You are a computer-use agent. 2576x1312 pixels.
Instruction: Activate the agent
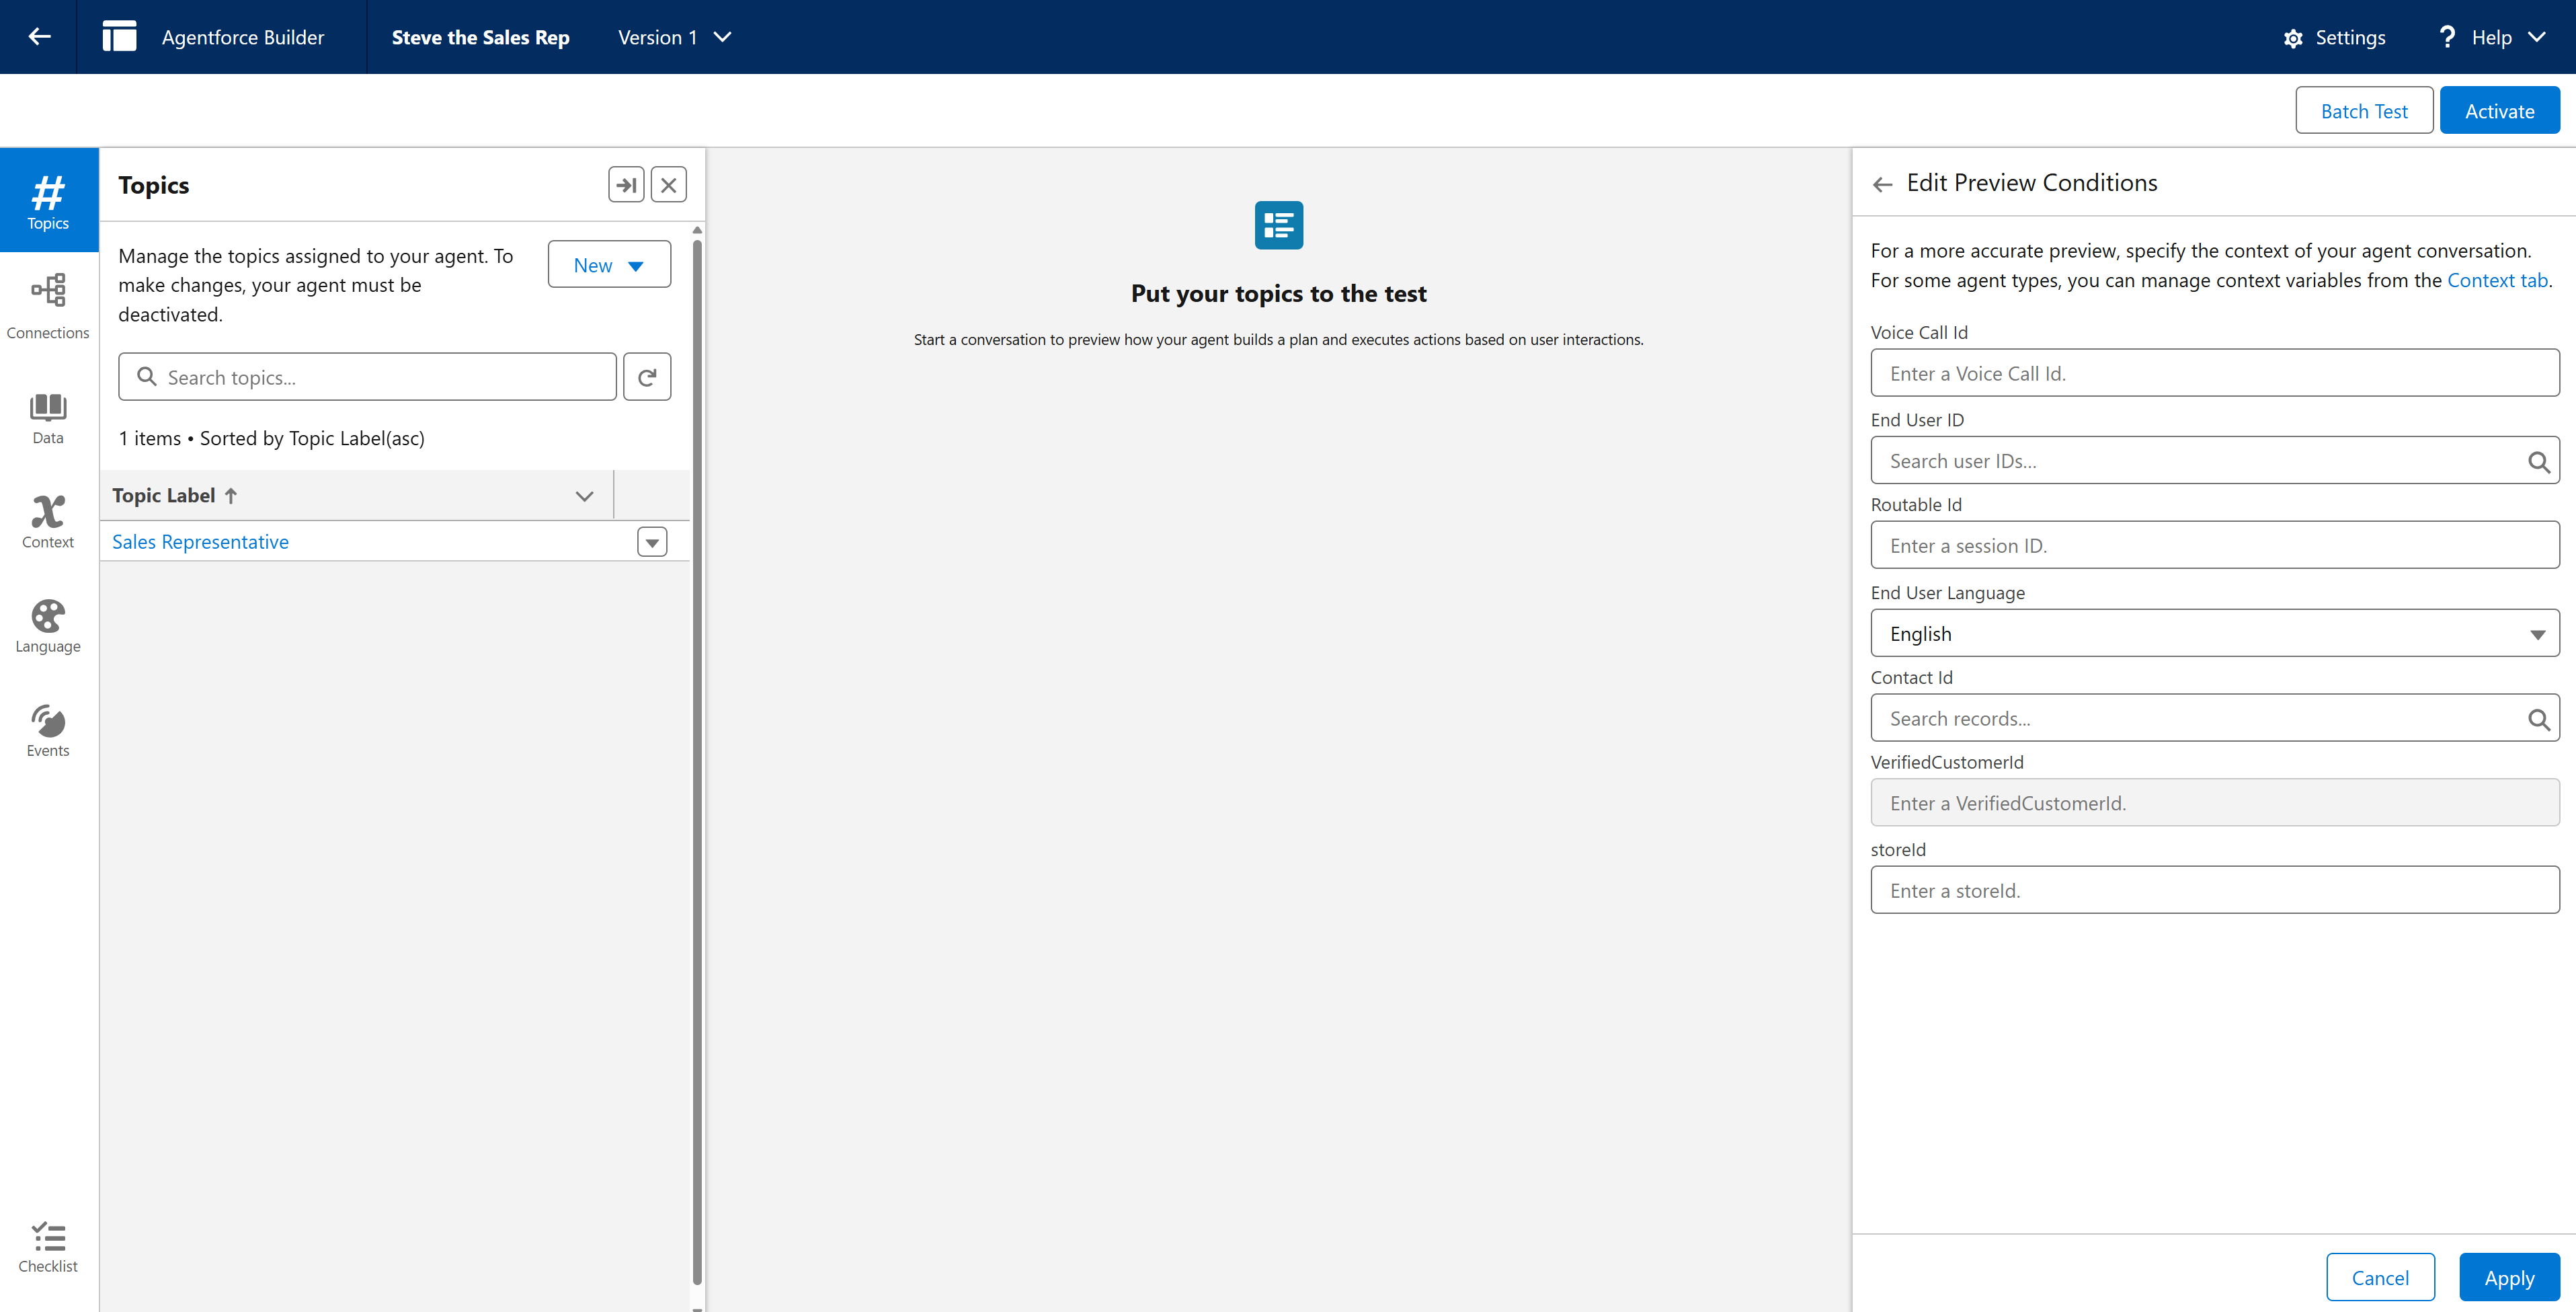(x=2499, y=111)
